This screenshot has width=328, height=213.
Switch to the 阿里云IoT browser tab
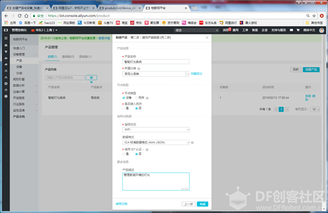point(73,8)
